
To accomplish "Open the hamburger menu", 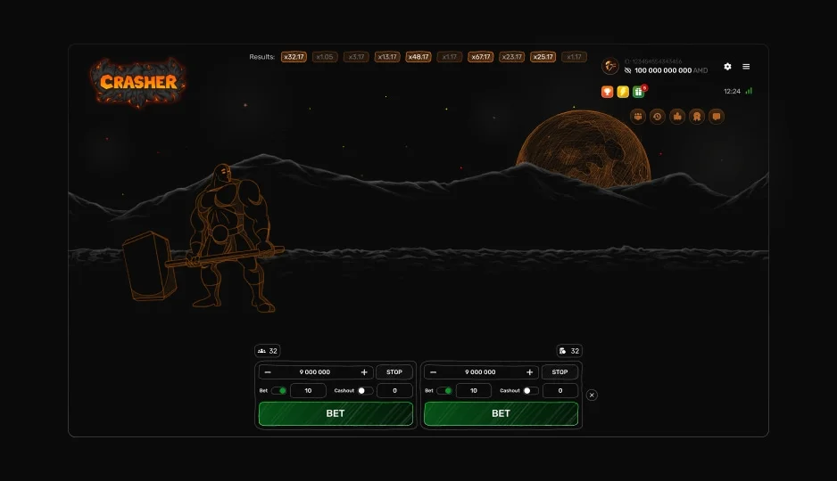I will pos(746,67).
